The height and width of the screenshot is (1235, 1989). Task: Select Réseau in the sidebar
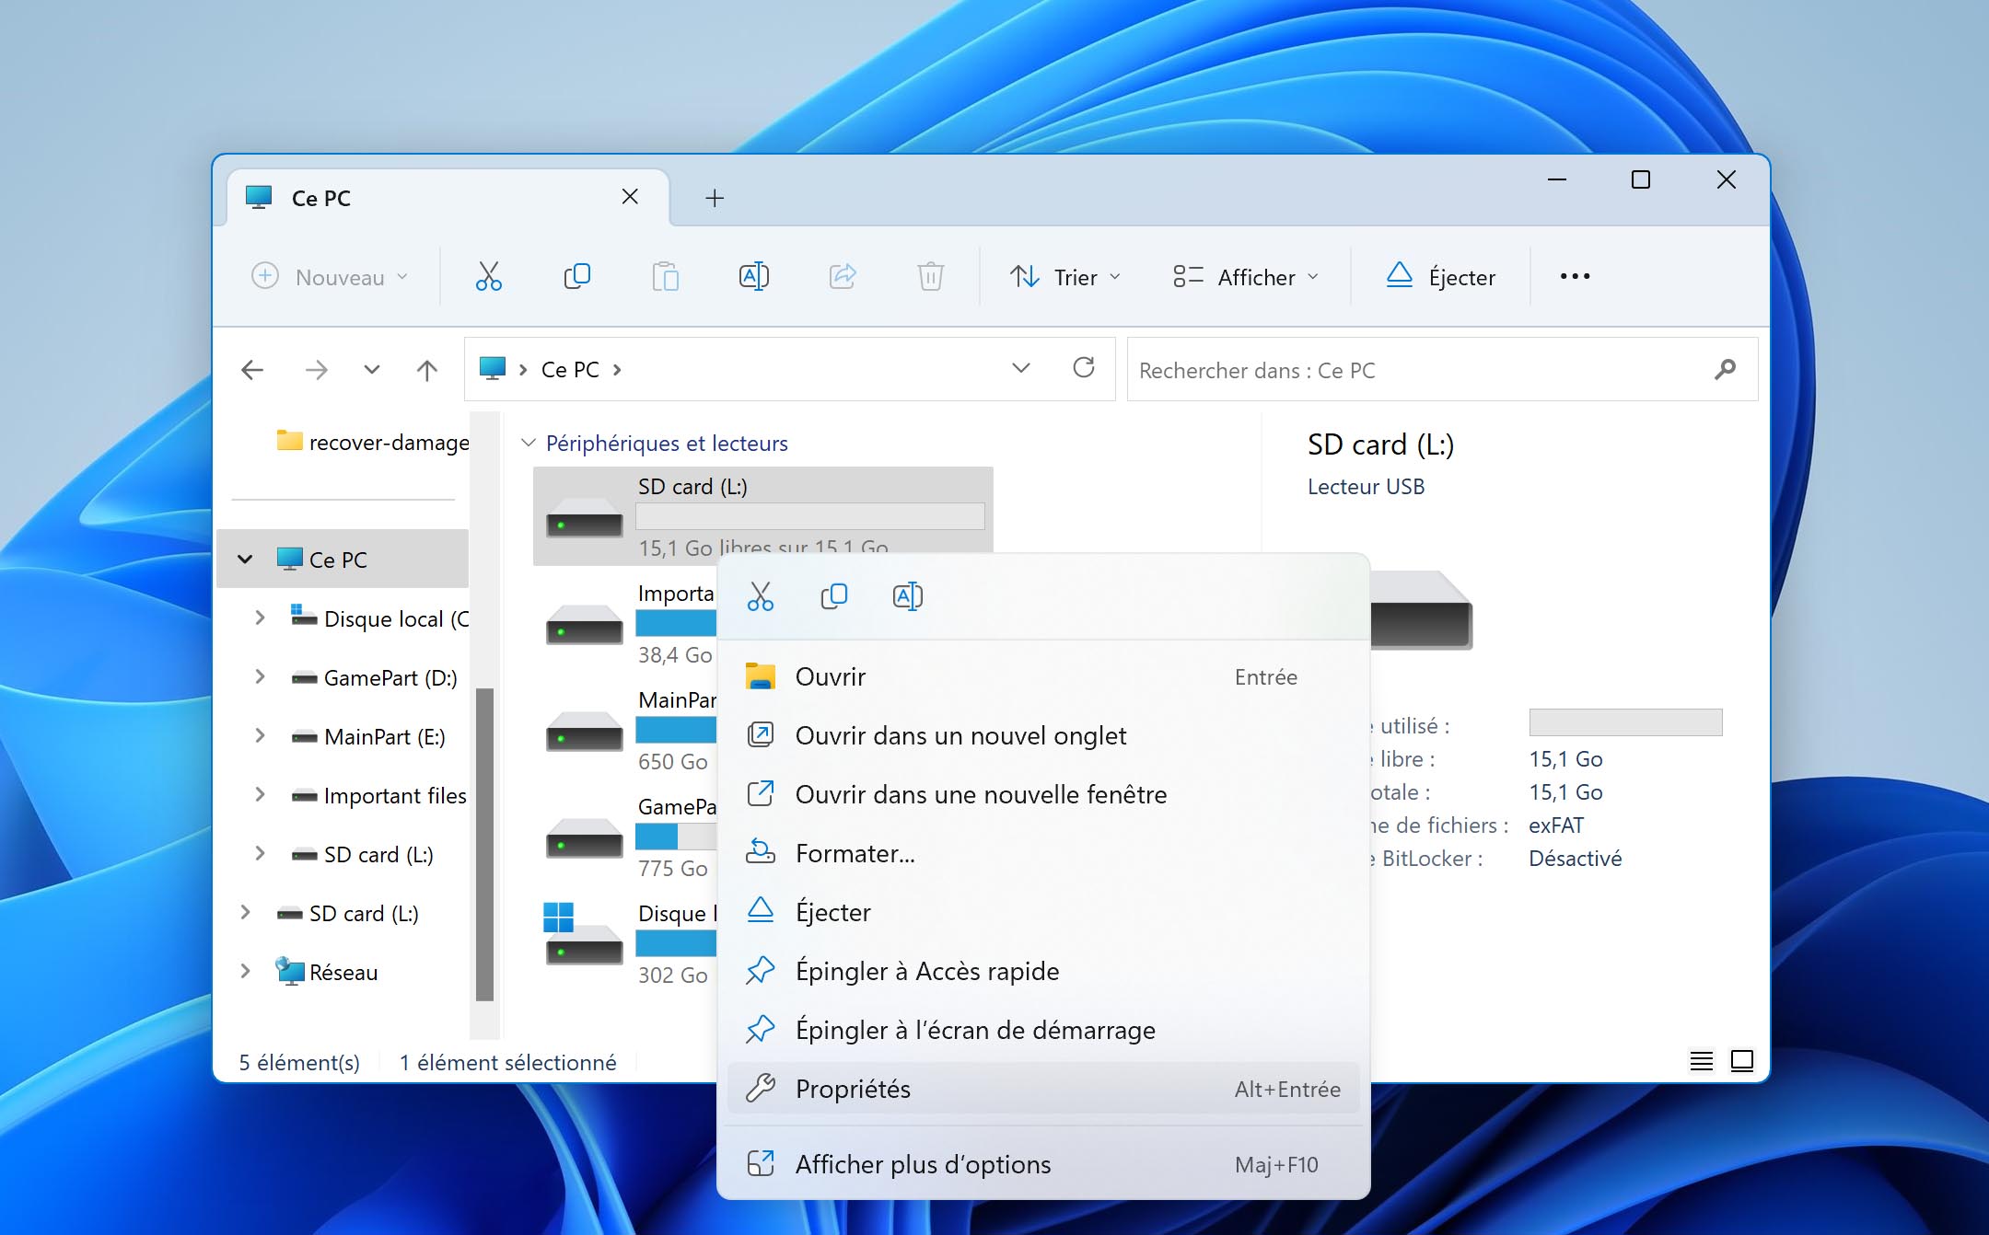pos(327,972)
